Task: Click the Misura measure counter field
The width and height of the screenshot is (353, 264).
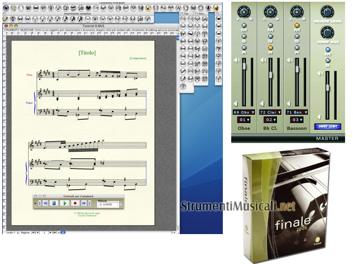Action: click(107, 205)
